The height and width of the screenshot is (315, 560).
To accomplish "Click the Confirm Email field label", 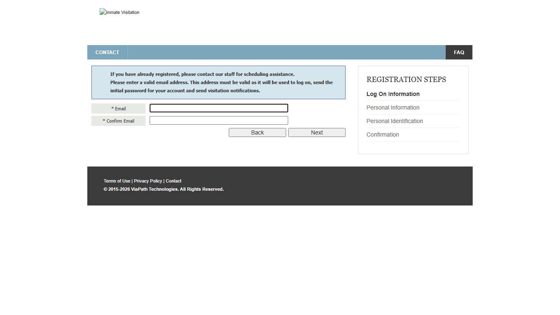I will (118, 121).
